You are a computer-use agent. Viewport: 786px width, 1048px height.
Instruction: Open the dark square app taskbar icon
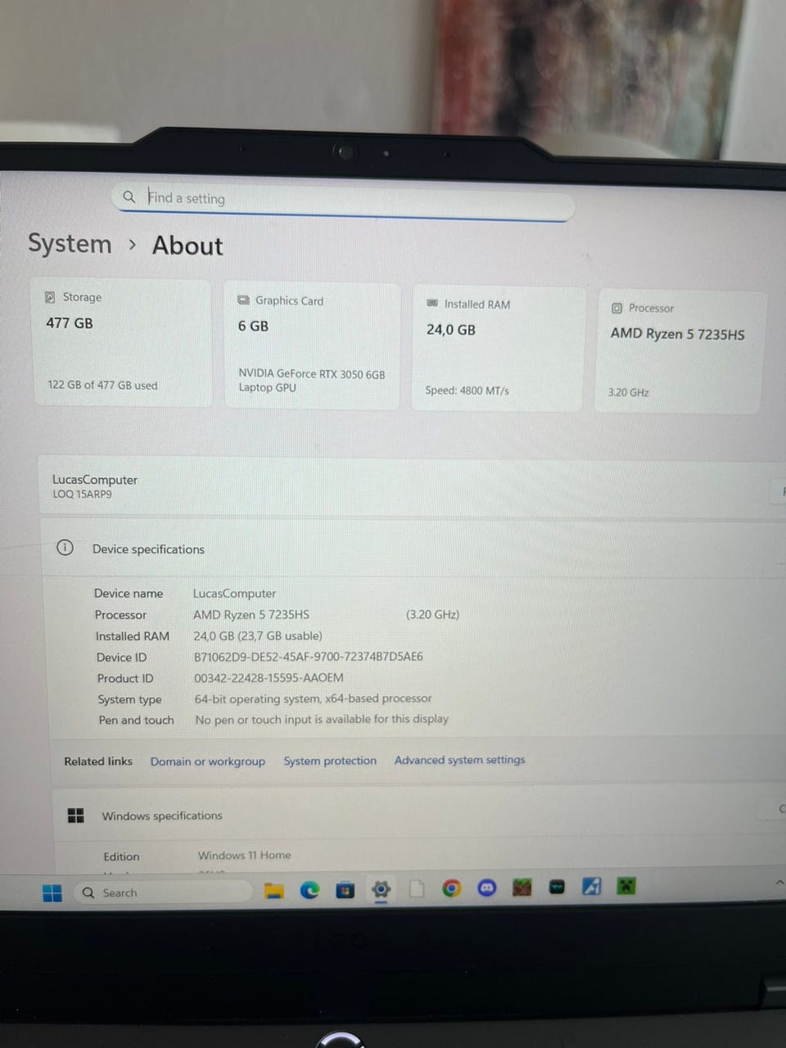pyautogui.click(x=557, y=887)
